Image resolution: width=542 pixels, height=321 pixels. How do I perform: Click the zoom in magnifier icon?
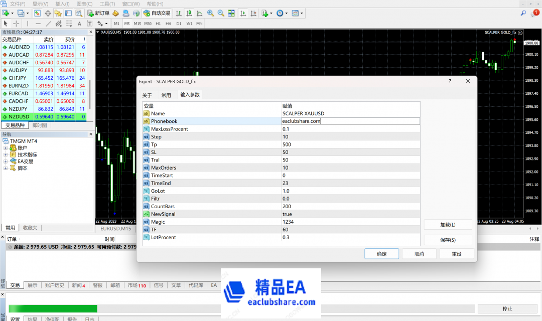(210, 13)
